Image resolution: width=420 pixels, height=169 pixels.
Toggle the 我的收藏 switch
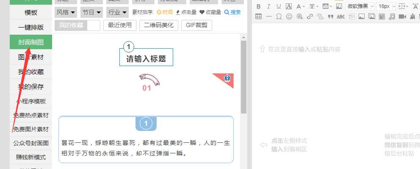tap(77, 25)
